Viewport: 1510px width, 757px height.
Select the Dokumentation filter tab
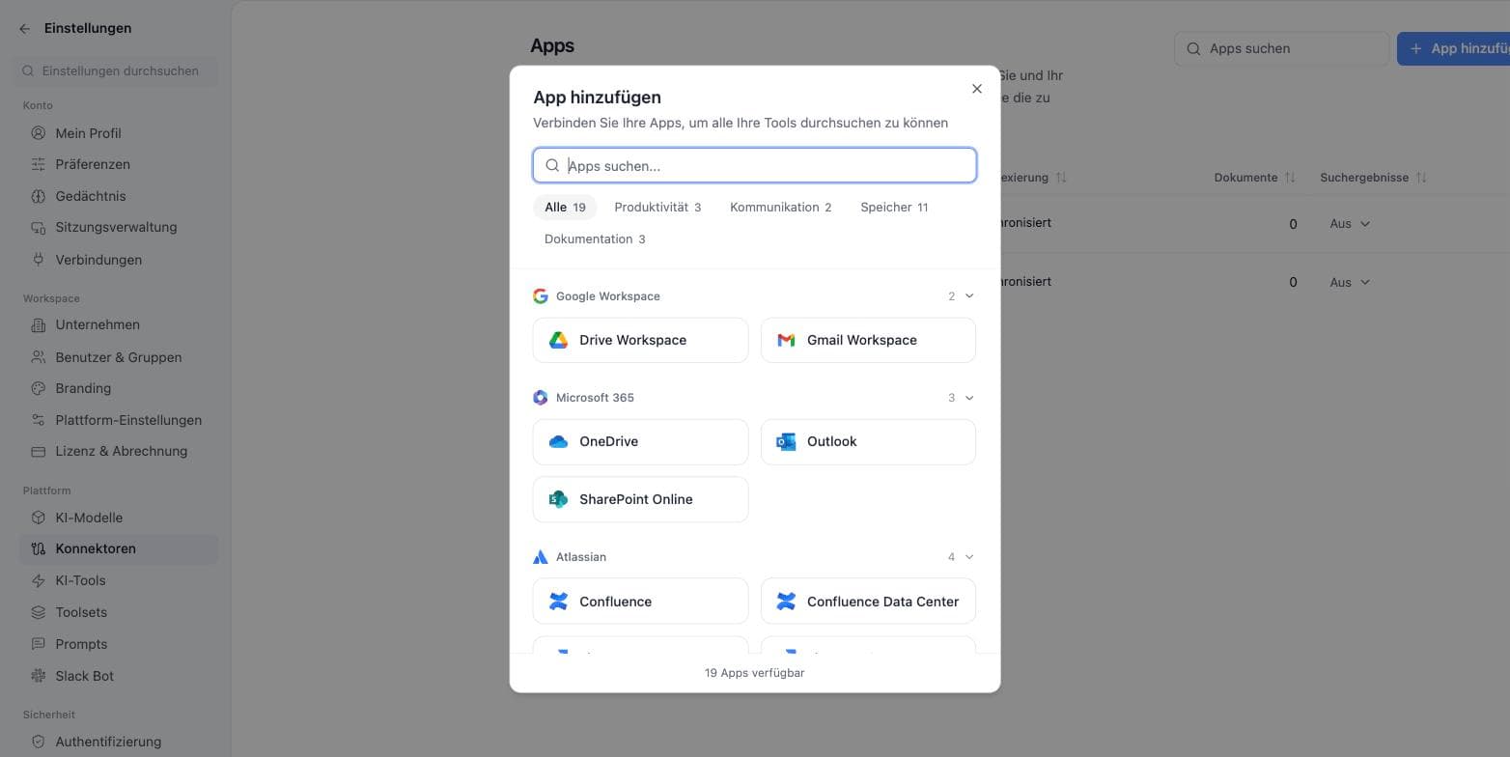[x=595, y=238]
